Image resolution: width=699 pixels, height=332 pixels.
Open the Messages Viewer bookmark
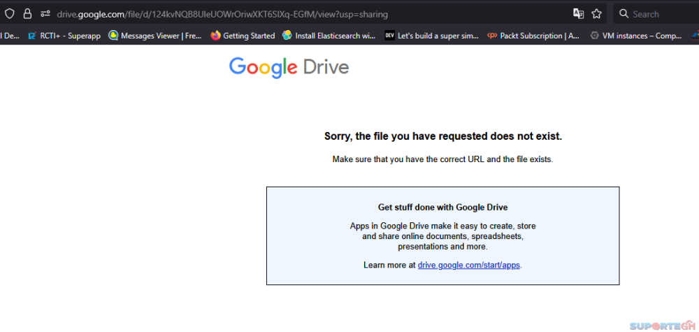(x=155, y=36)
